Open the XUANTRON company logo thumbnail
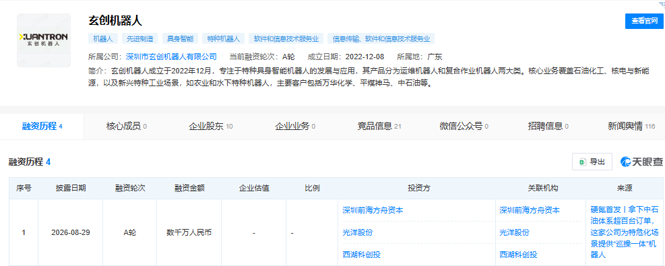Image resolution: width=665 pixels, height=266 pixels. 44,40
